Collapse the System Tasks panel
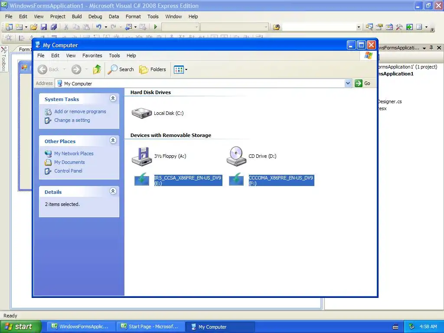 click(113, 98)
